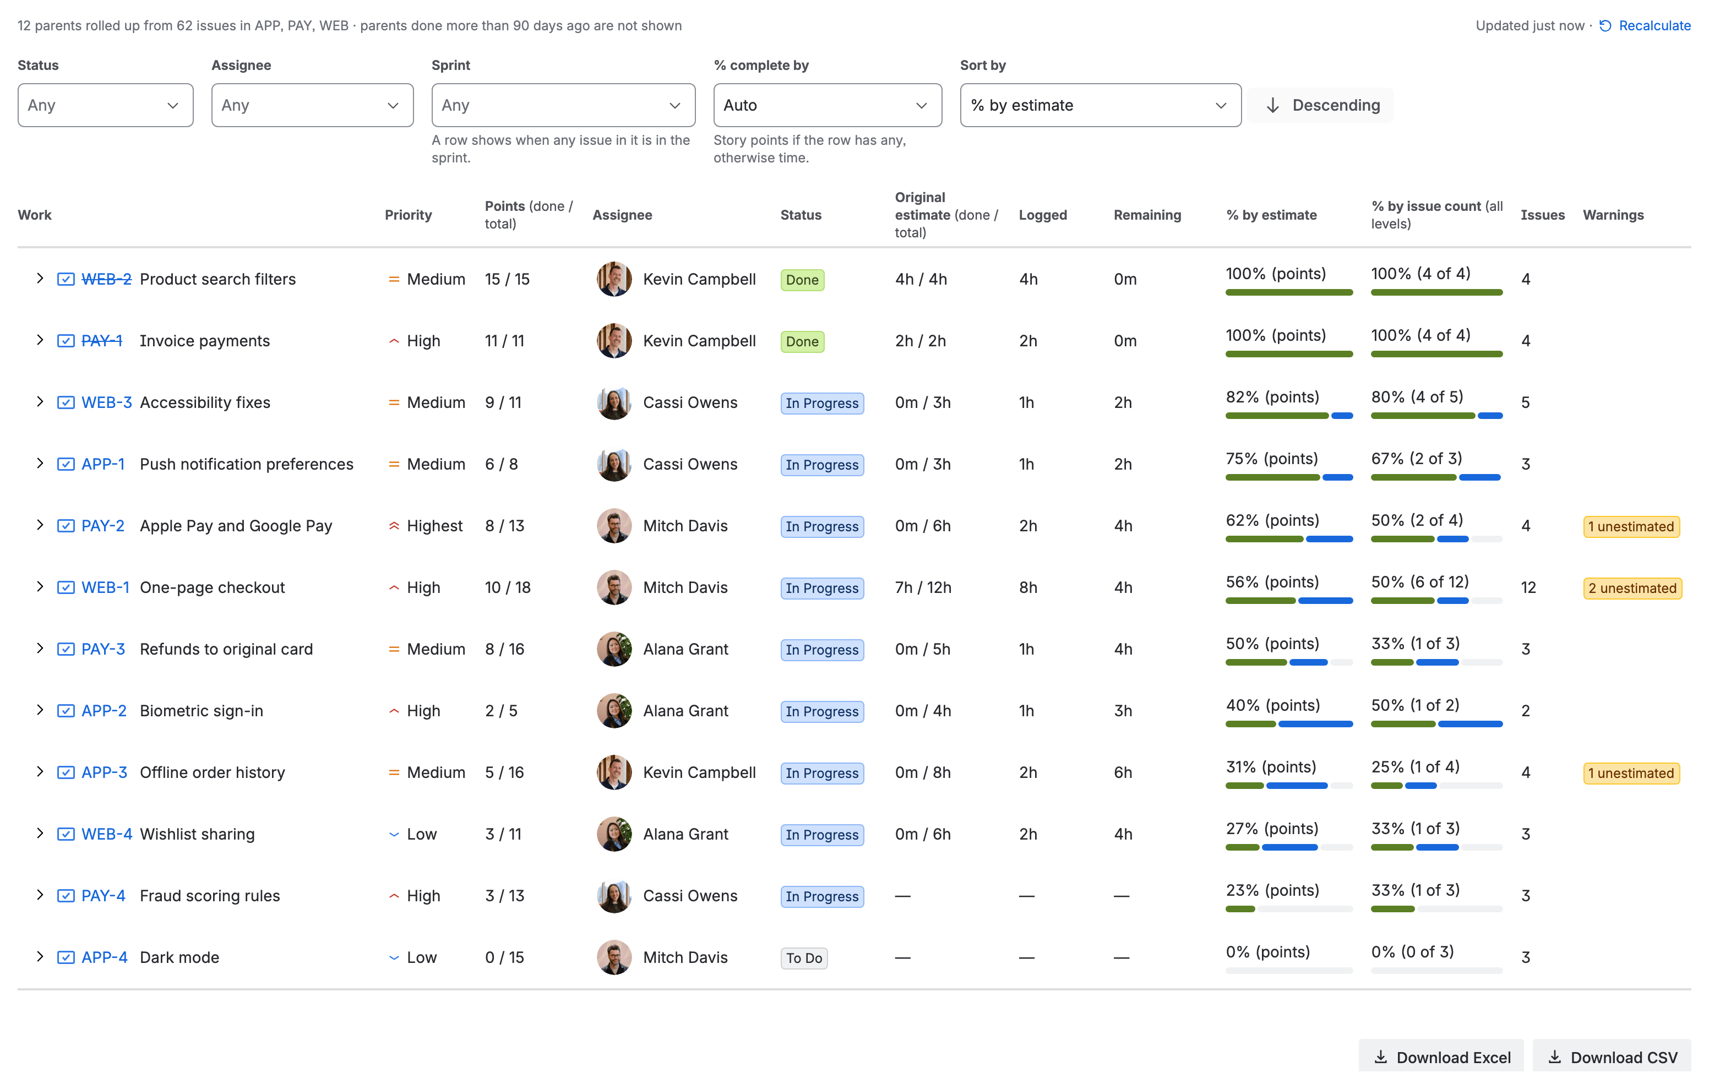Toggle the Descending sort order button
1709x1089 pixels.
(x=1321, y=105)
